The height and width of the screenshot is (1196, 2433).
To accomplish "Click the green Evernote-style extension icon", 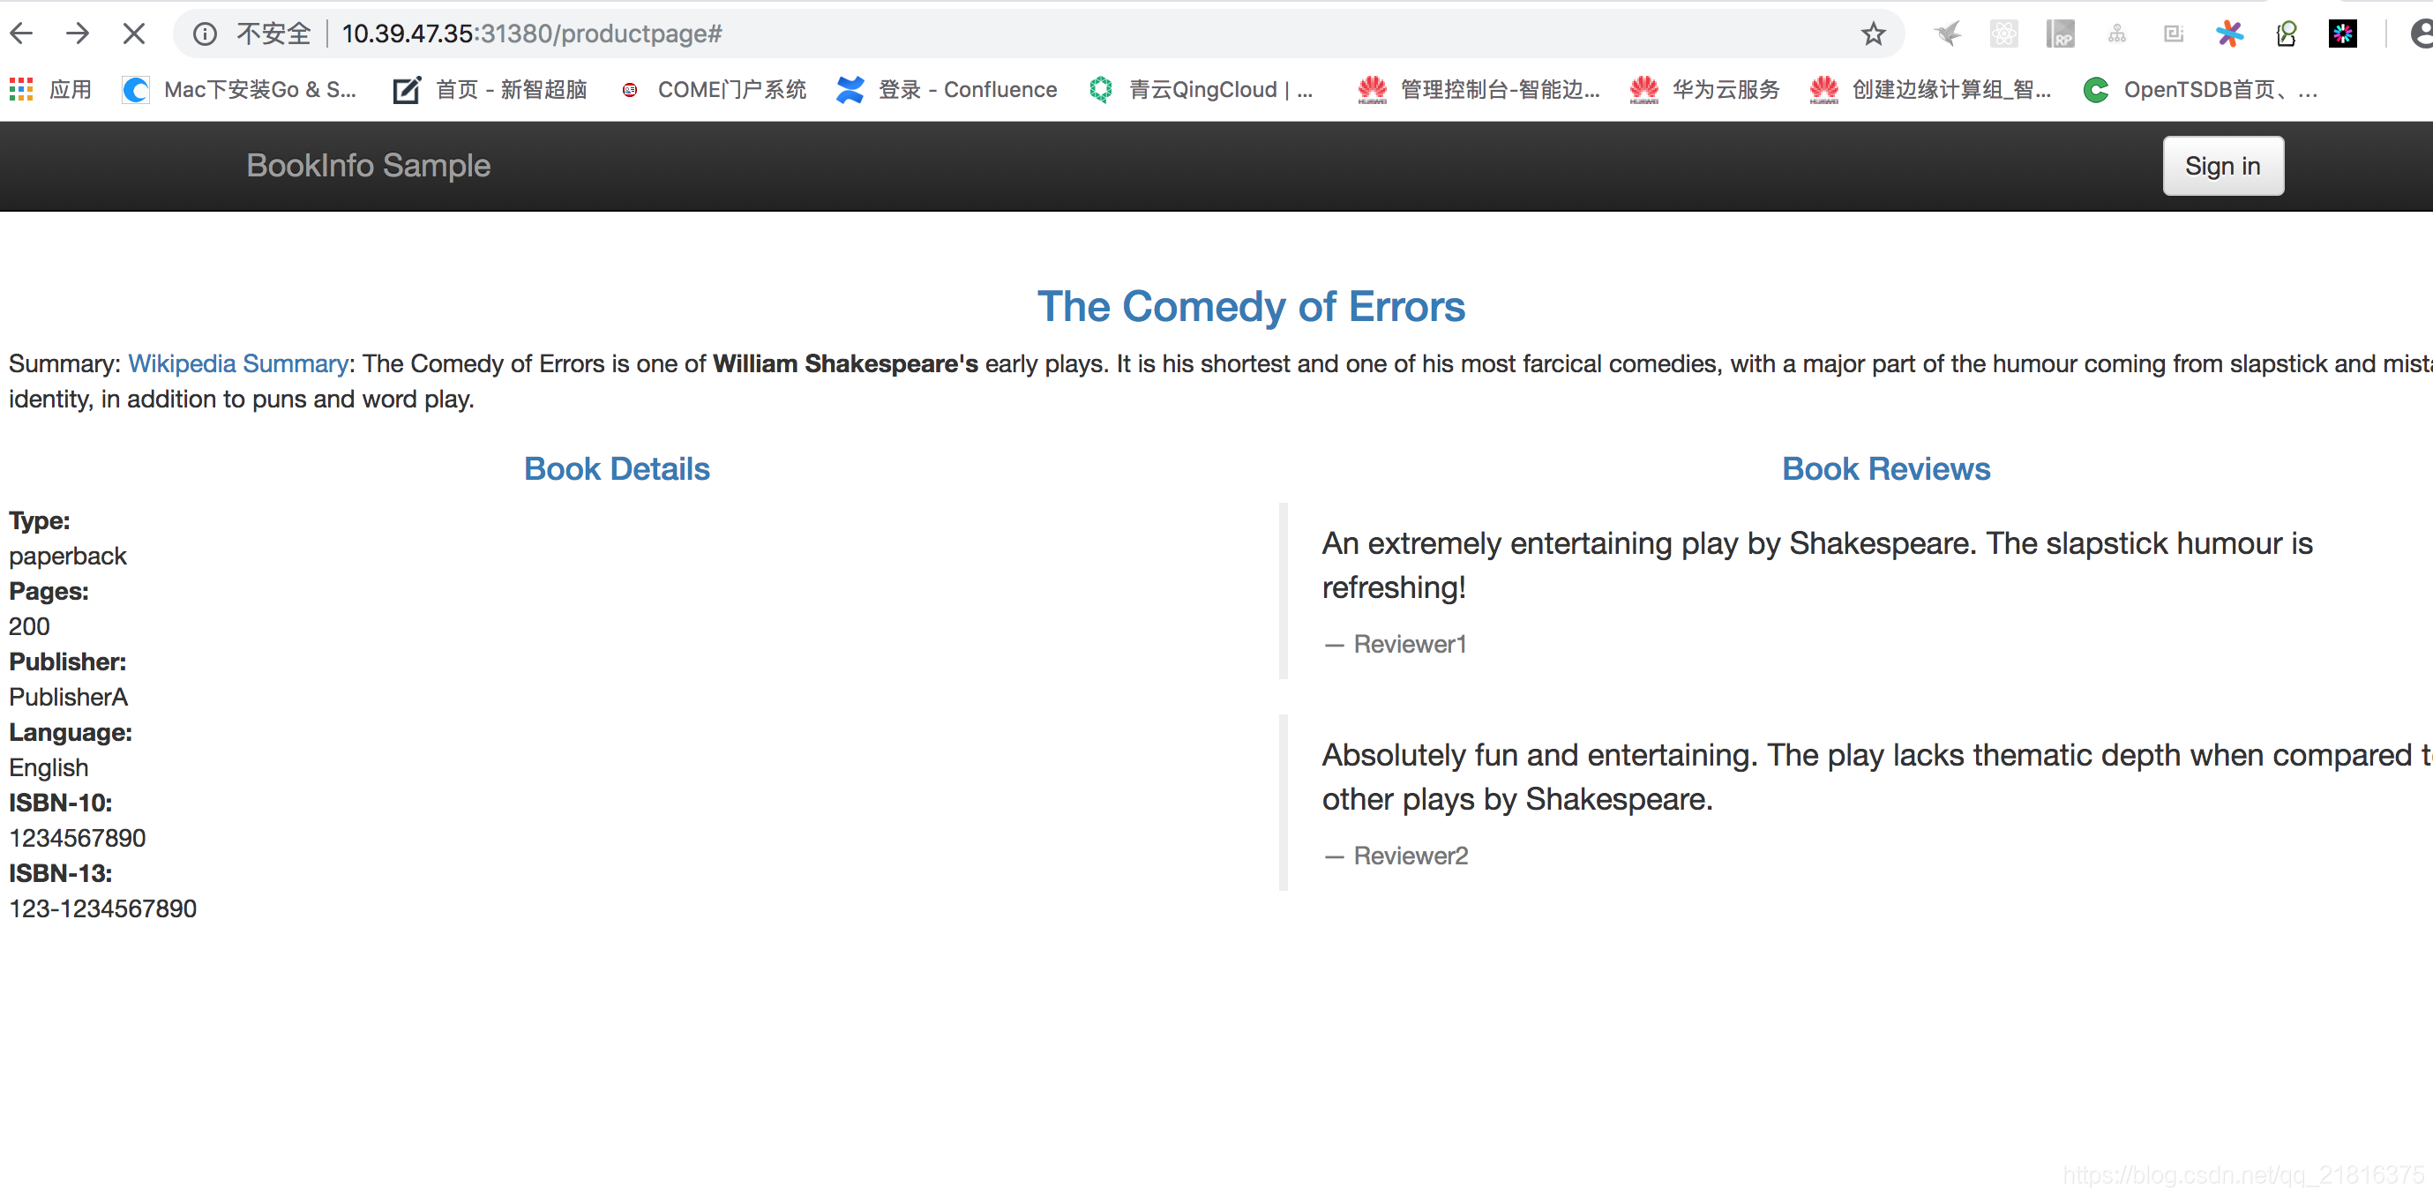I will 2286,35.
